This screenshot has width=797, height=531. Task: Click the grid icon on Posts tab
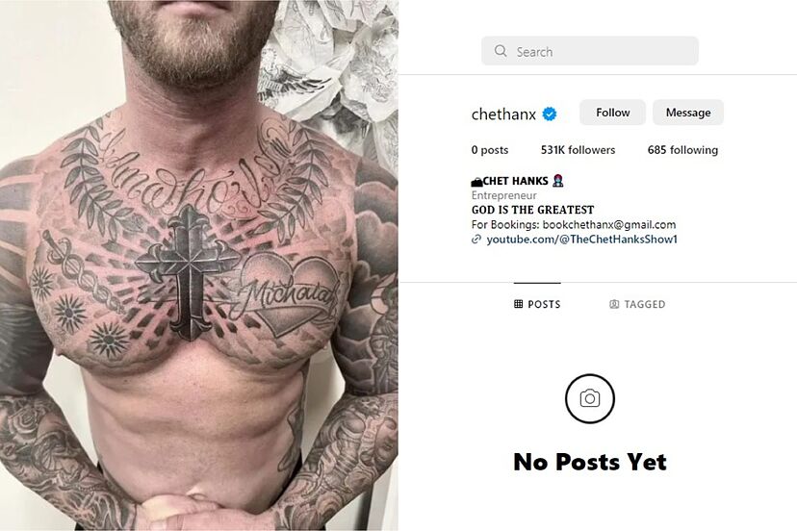click(x=519, y=304)
